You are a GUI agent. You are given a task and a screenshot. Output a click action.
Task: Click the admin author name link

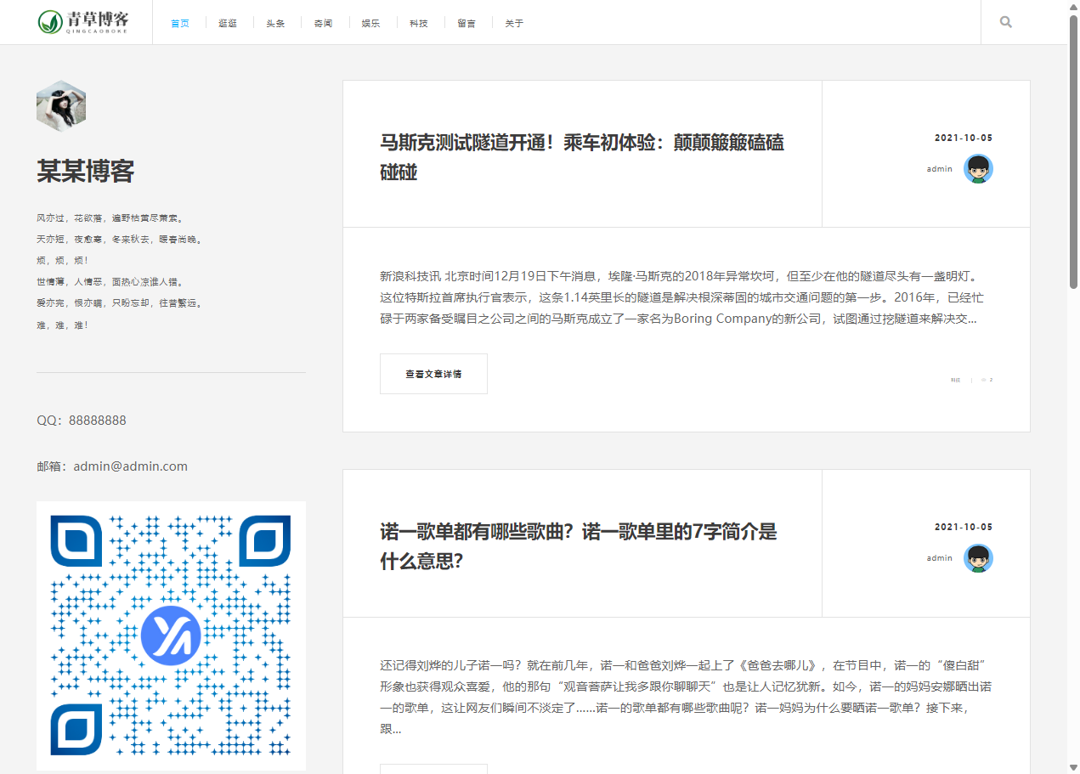(939, 168)
